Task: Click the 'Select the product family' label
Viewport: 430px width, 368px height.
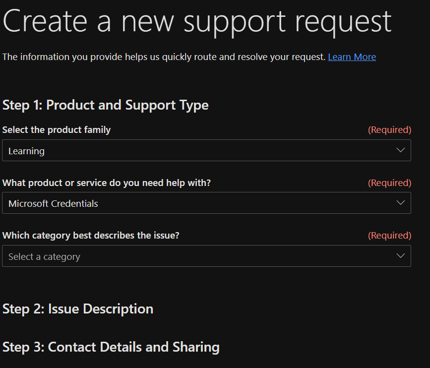Action: coord(57,130)
